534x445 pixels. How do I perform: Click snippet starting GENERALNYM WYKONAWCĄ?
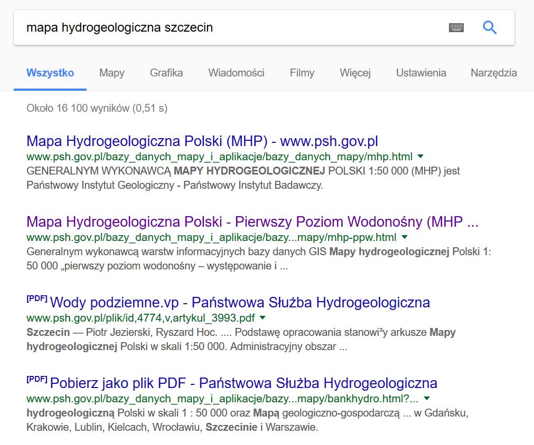point(243,178)
